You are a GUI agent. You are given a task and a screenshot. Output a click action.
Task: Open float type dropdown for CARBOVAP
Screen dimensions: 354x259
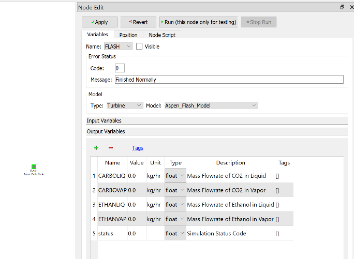click(x=175, y=190)
